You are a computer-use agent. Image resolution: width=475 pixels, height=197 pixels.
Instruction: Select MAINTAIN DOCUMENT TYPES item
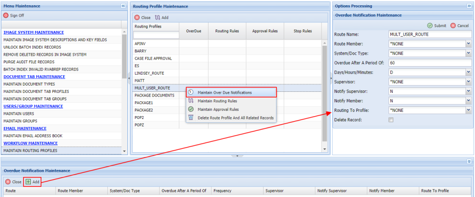[61, 84]
